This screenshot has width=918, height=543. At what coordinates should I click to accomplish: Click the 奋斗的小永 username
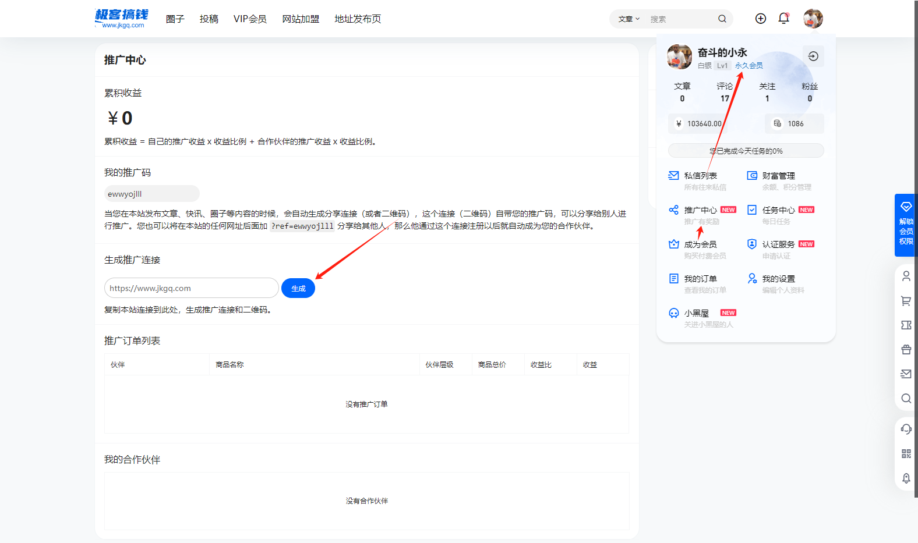point(722,52)
